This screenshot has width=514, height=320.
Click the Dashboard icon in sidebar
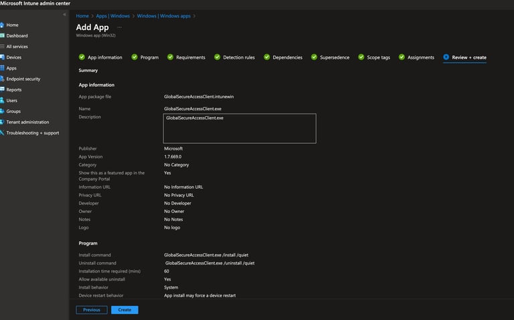click(2, 35)
